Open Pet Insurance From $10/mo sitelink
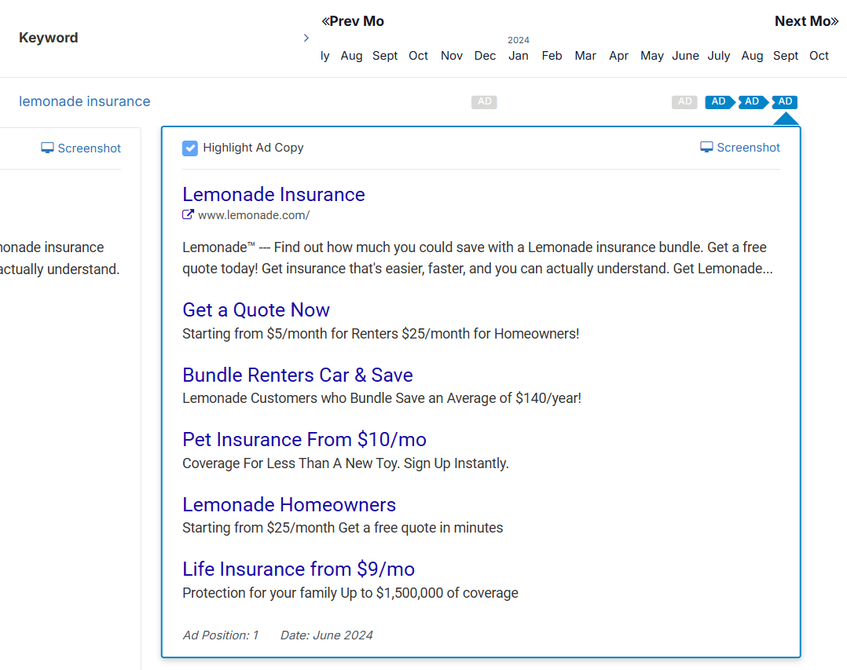The height and width of the screenshot is (670, 847). click(304, 440)
